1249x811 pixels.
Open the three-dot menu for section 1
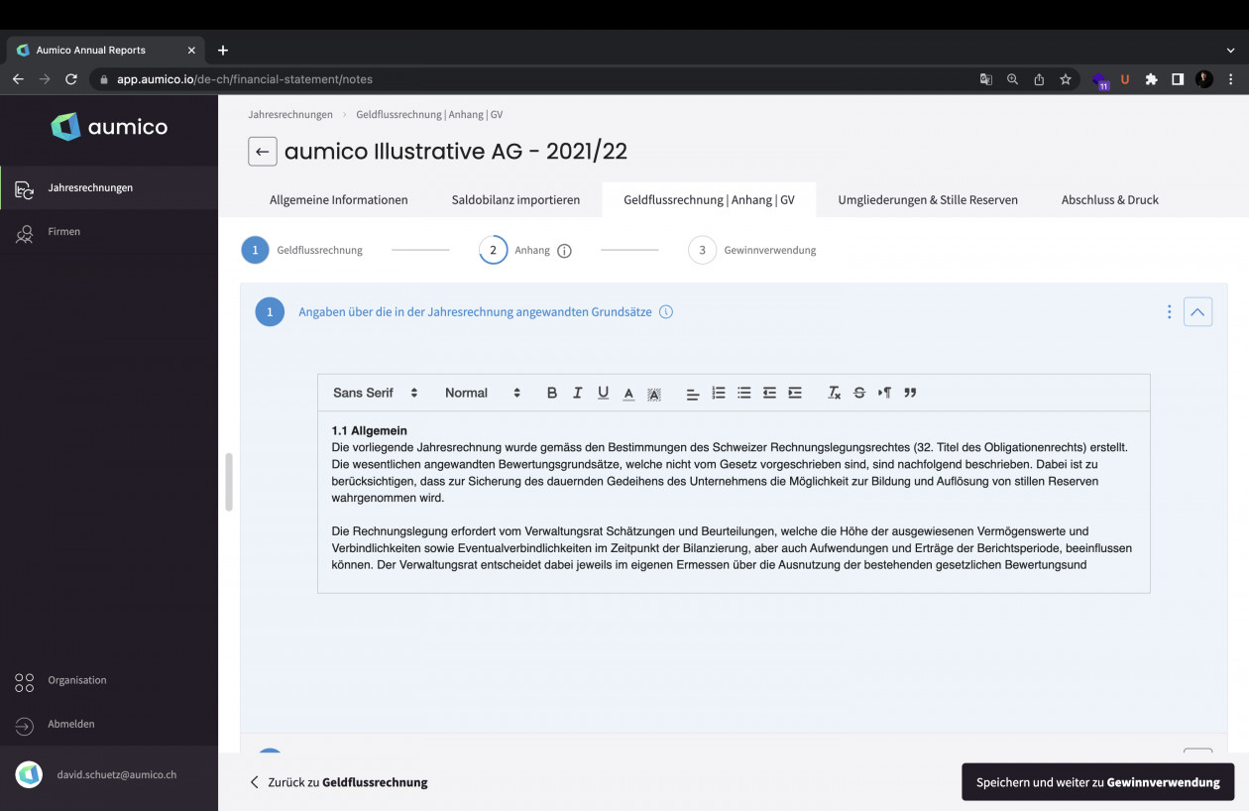(x=1169, y=312)
